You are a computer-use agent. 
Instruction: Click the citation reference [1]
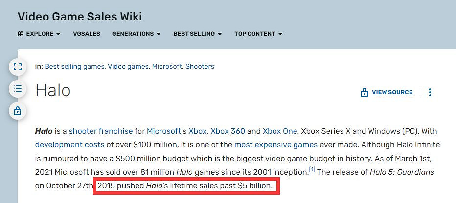(312, 169)
